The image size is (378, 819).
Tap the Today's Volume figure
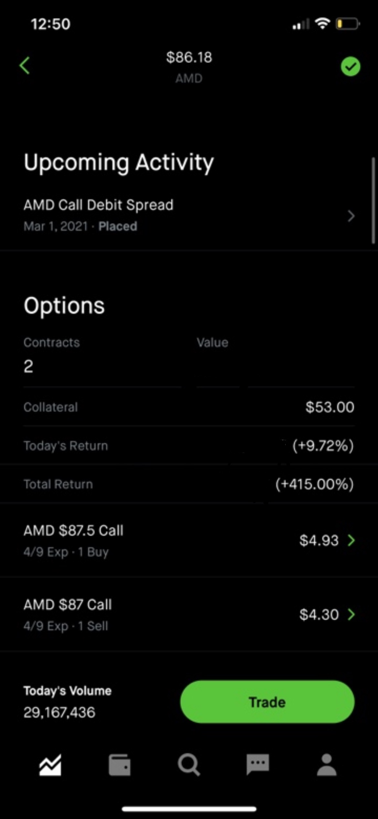59,712
